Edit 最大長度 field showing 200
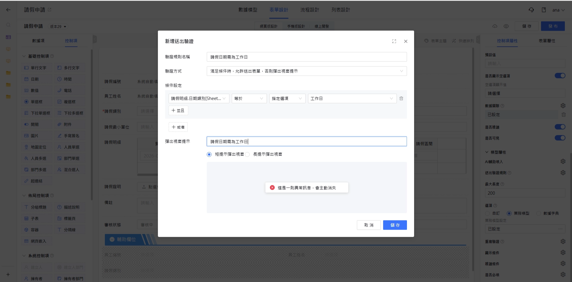 point(525,193)
